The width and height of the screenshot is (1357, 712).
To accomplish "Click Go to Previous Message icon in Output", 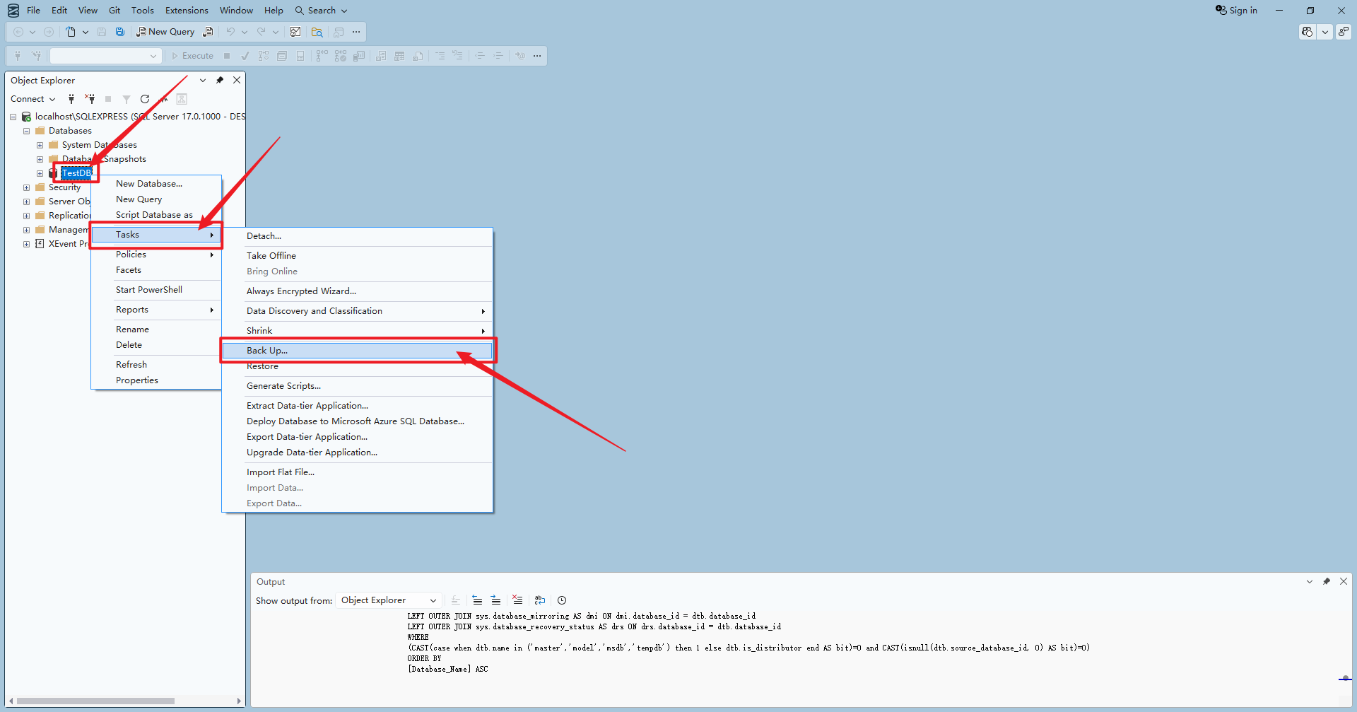I will [x=477, y=600].
